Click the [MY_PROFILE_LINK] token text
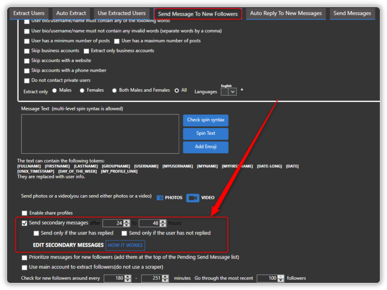This screenshot has height=290, width=387. click(119, 171)
